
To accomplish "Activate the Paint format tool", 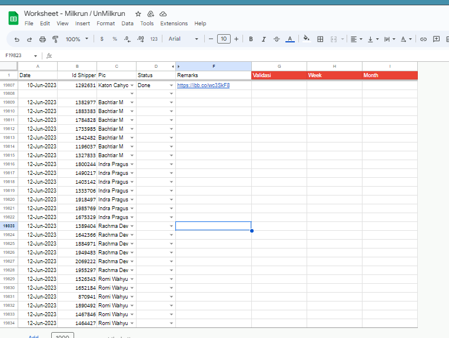I will 55,39.
